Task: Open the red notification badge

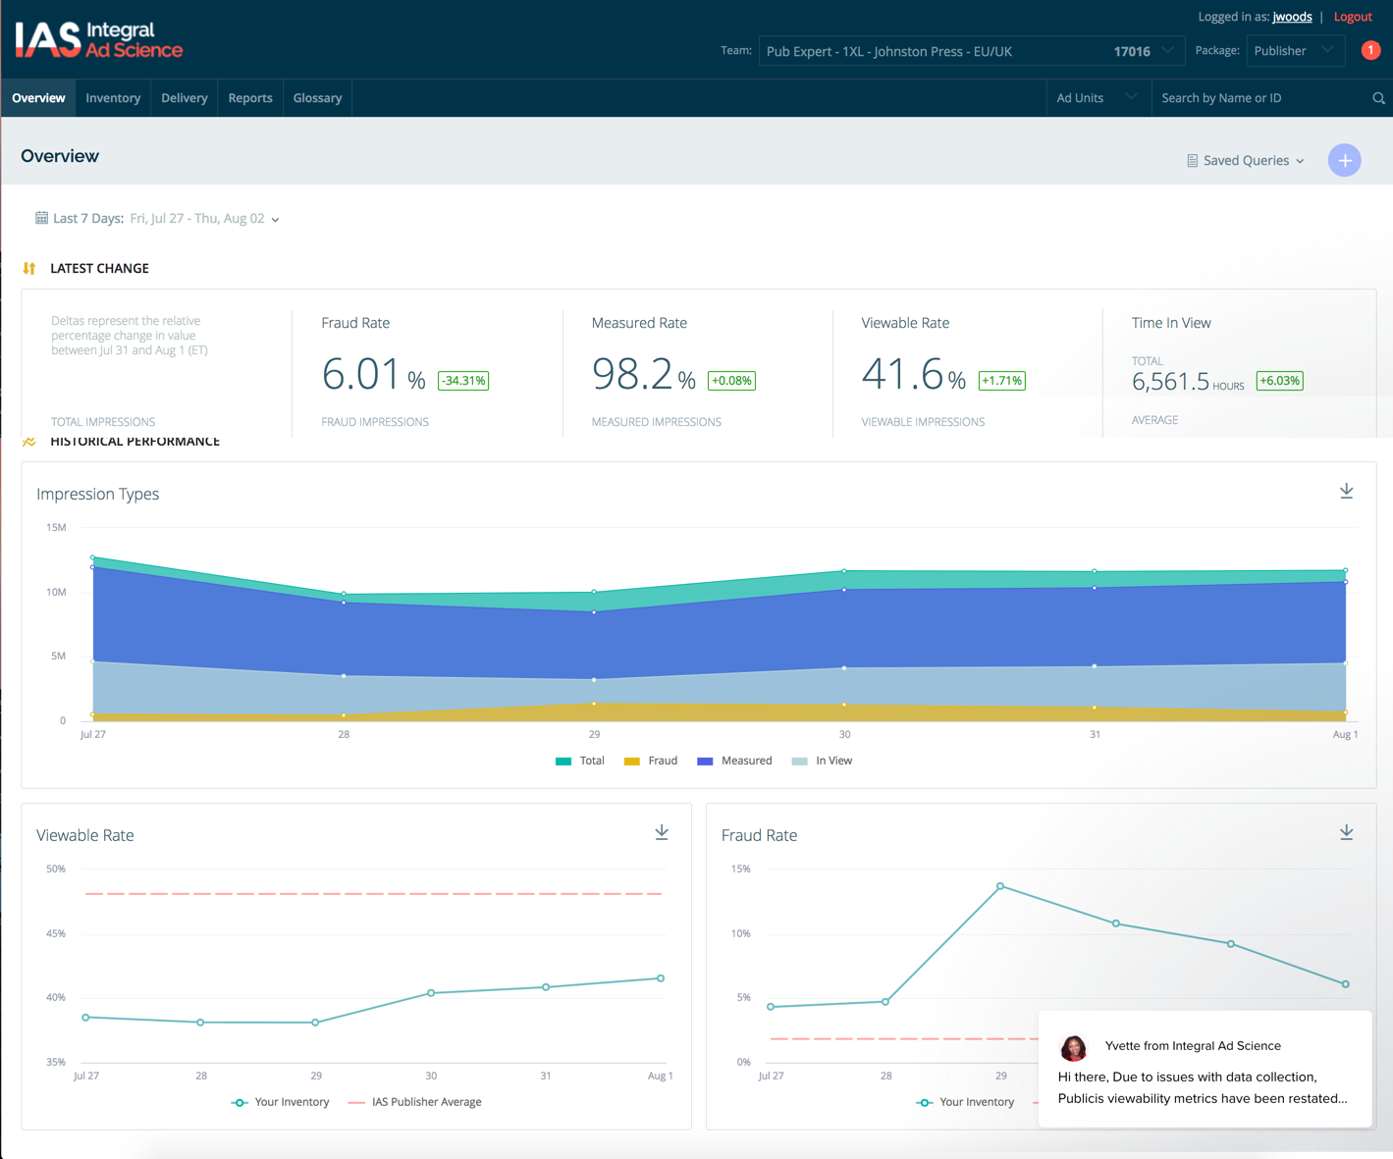Action: 1370,50
